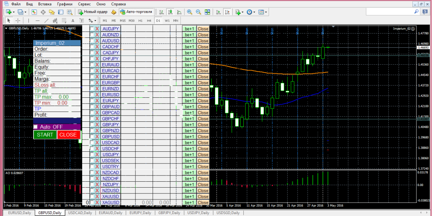The height and width of the screenshot is (216, 433).
Task: Click the zoom in magnifier icon
Action: tap(190, 12)
